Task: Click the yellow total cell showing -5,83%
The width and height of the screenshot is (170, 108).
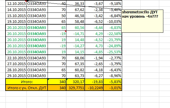Action: [113, 82]
